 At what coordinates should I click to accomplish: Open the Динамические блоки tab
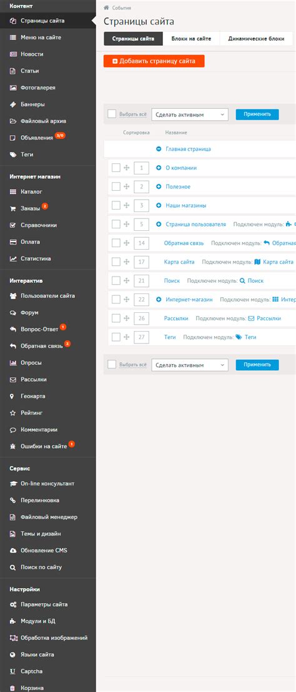point(256,39)
